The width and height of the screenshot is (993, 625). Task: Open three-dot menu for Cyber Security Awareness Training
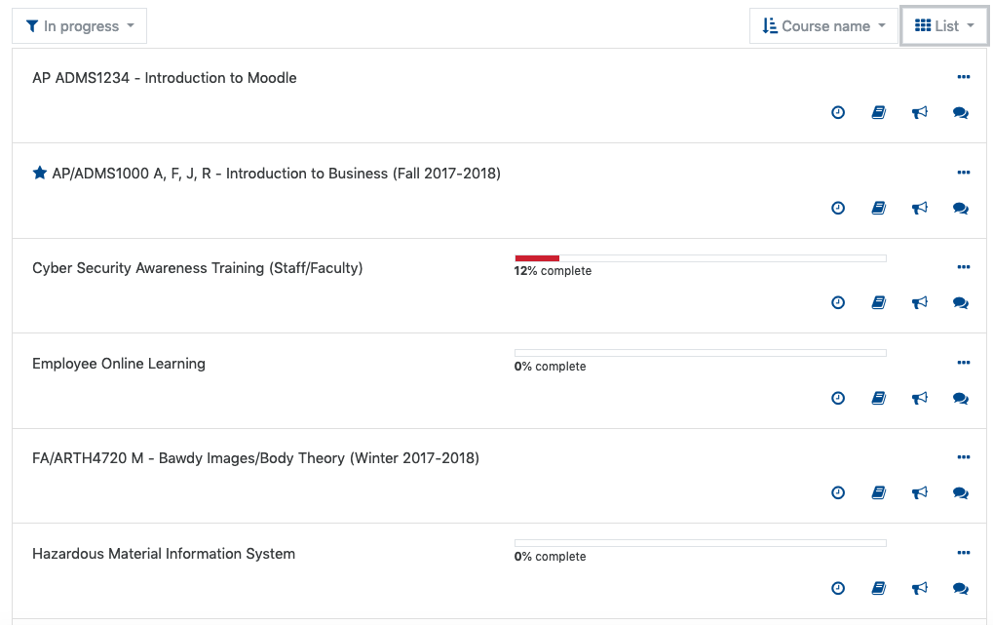(x=963, y=267)
